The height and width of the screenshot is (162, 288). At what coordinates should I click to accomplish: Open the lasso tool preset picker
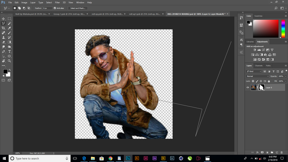[6, 8]
